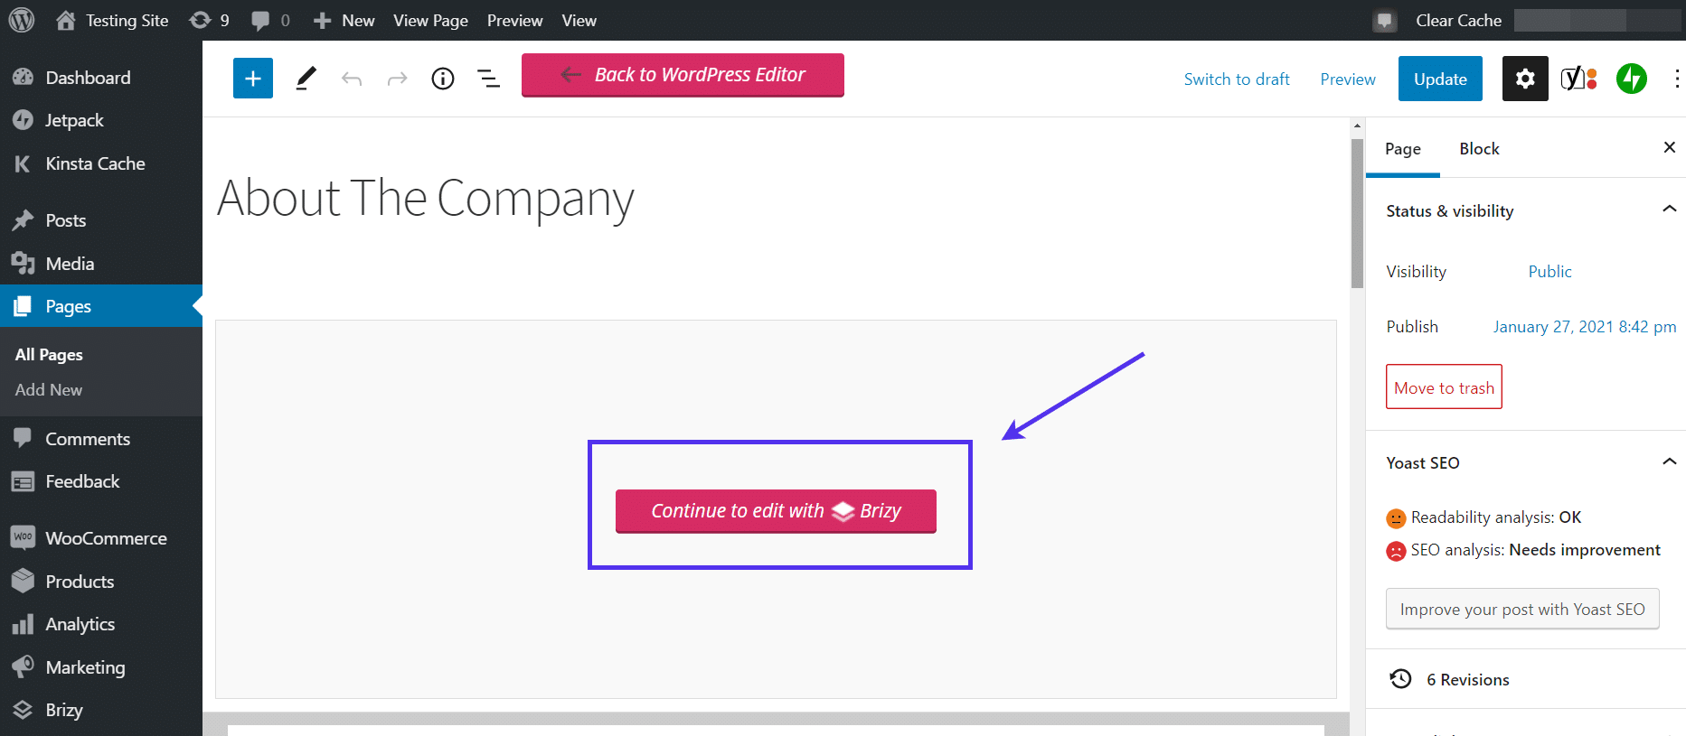Collapse the Status & visibility section
This screenshot has height=736, width=1686.
coord(1669,210)
